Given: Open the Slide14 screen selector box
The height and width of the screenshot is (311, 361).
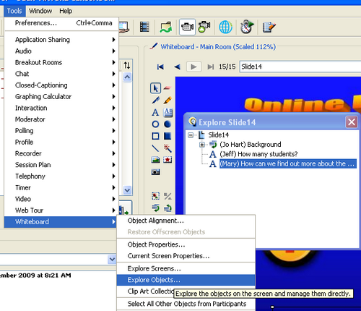Looking at the screenshot, I should point(300,67).
